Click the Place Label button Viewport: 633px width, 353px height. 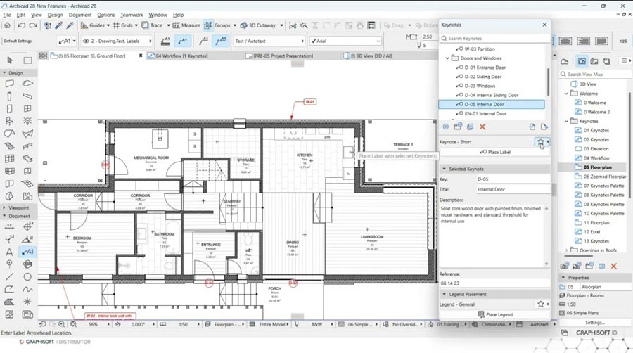pos(495,152)
